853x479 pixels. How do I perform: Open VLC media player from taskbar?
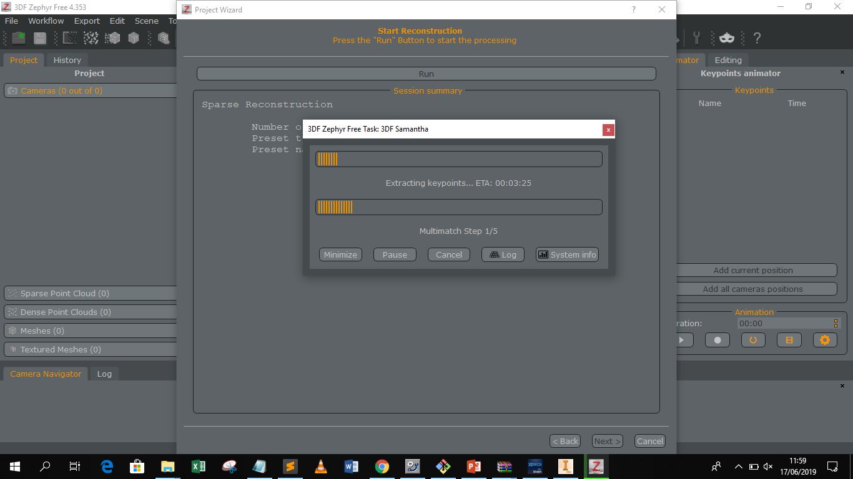point(321,466)
